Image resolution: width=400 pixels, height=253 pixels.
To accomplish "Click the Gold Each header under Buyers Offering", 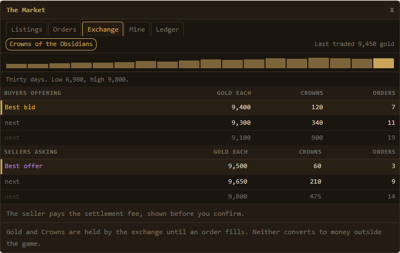I will (x=234, y=93).
